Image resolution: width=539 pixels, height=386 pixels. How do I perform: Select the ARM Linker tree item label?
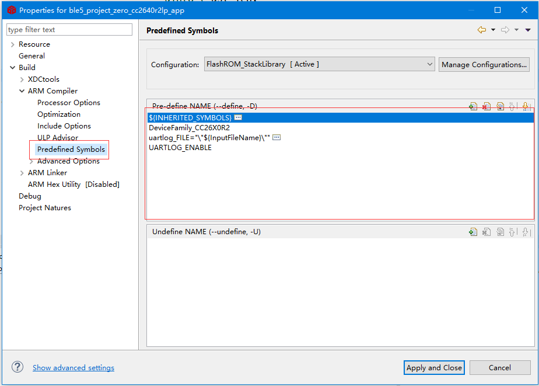[x=47, y=173]
